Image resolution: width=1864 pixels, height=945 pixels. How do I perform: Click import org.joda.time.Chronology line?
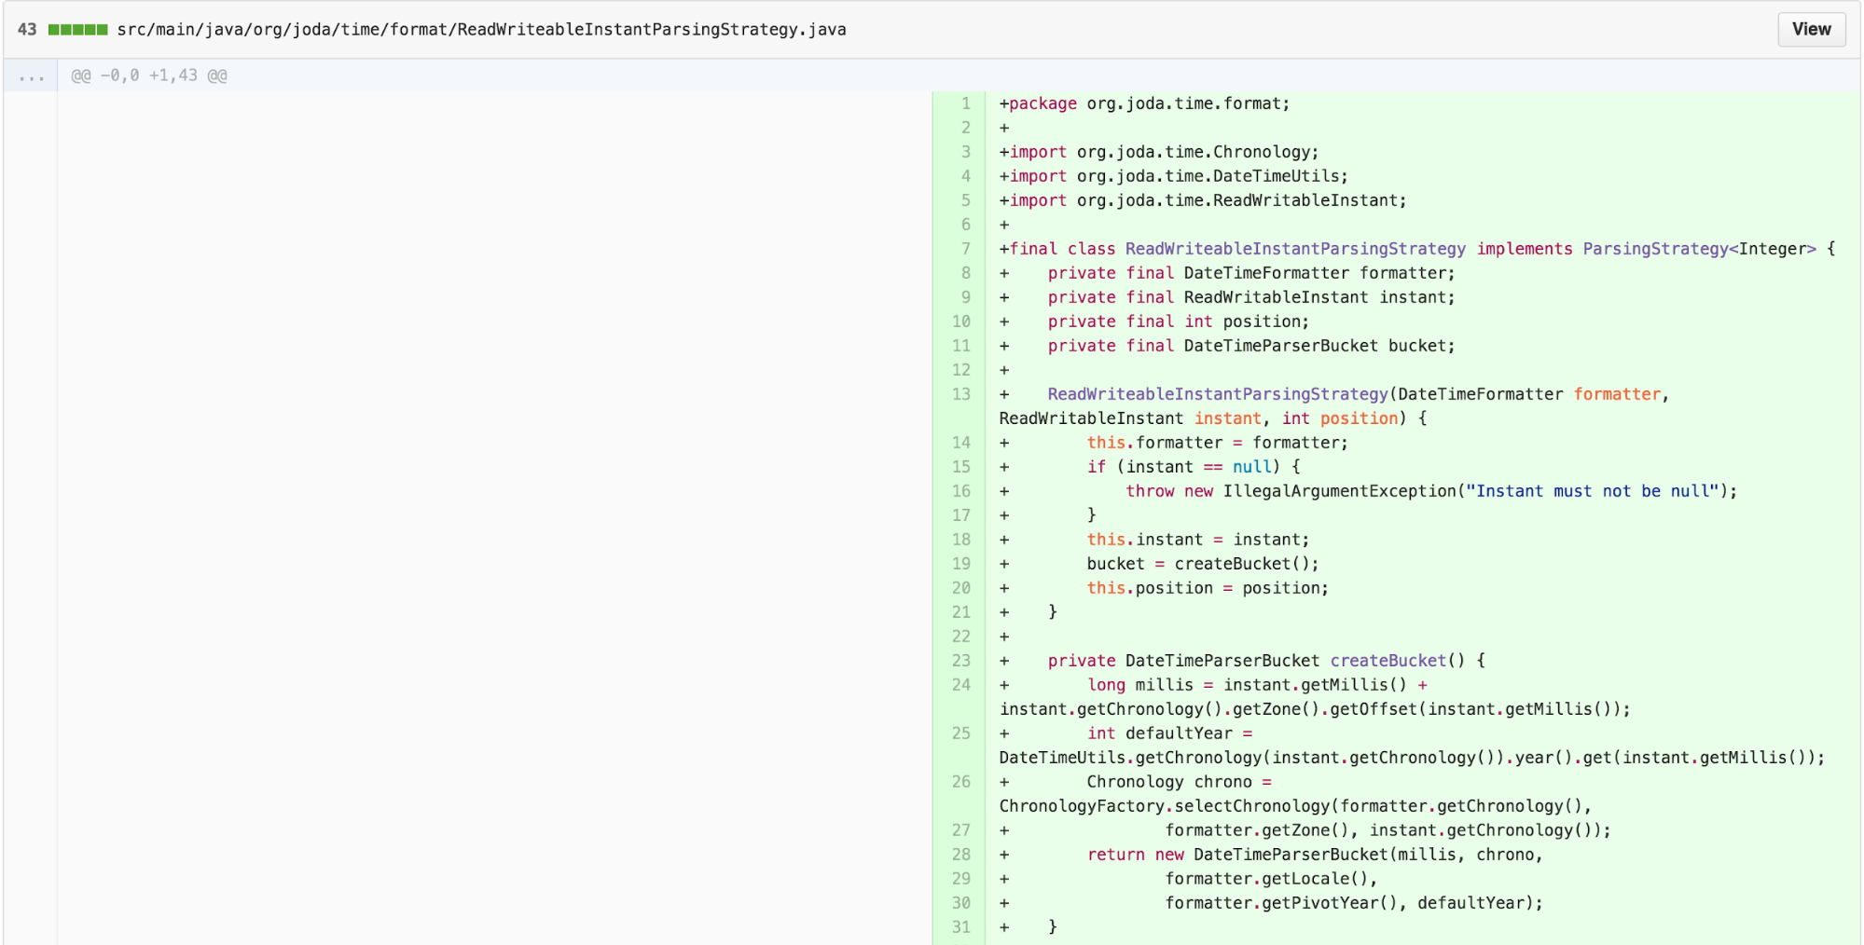[x=1159, y=152]
